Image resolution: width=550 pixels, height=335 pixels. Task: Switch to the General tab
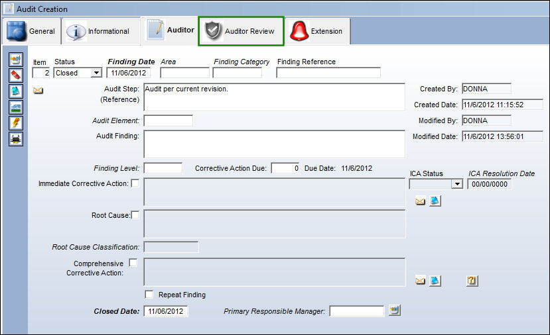coord(32,31)
